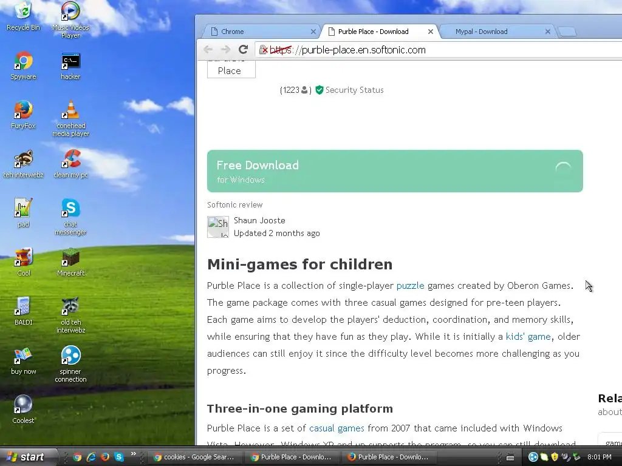This screenshot has height=466, width=622.
Task: Click the Free Download for Windows button
Action: 395,171
